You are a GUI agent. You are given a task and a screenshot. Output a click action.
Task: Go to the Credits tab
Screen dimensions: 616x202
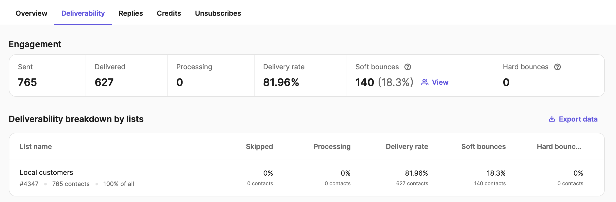[169, 13]
